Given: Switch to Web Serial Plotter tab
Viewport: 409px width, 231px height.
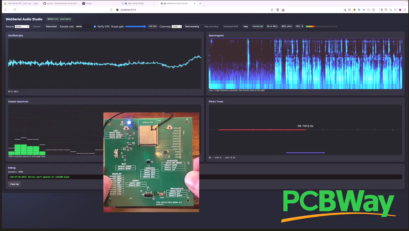Looking at the screenshot, I should [139, 3].
